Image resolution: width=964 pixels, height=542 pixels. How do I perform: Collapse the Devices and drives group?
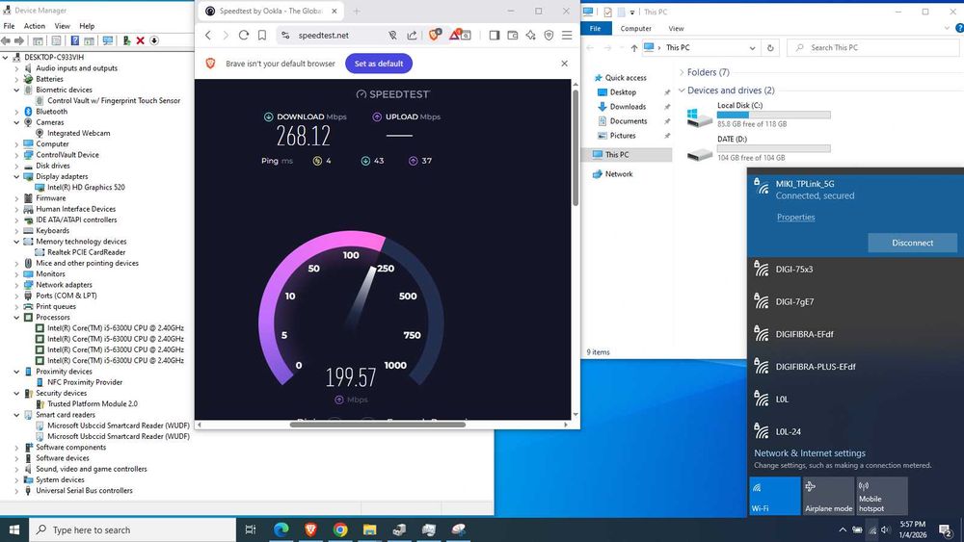(x=682, y=90)
